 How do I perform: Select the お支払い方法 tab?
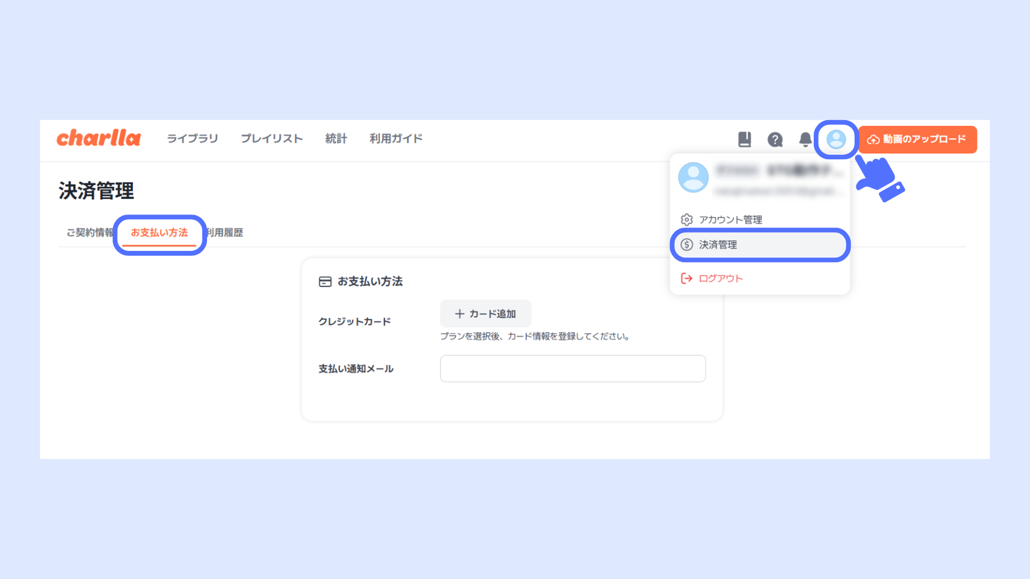[159, 233]
